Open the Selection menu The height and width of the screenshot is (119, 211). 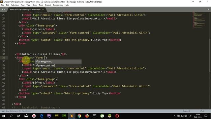point(15,5)
